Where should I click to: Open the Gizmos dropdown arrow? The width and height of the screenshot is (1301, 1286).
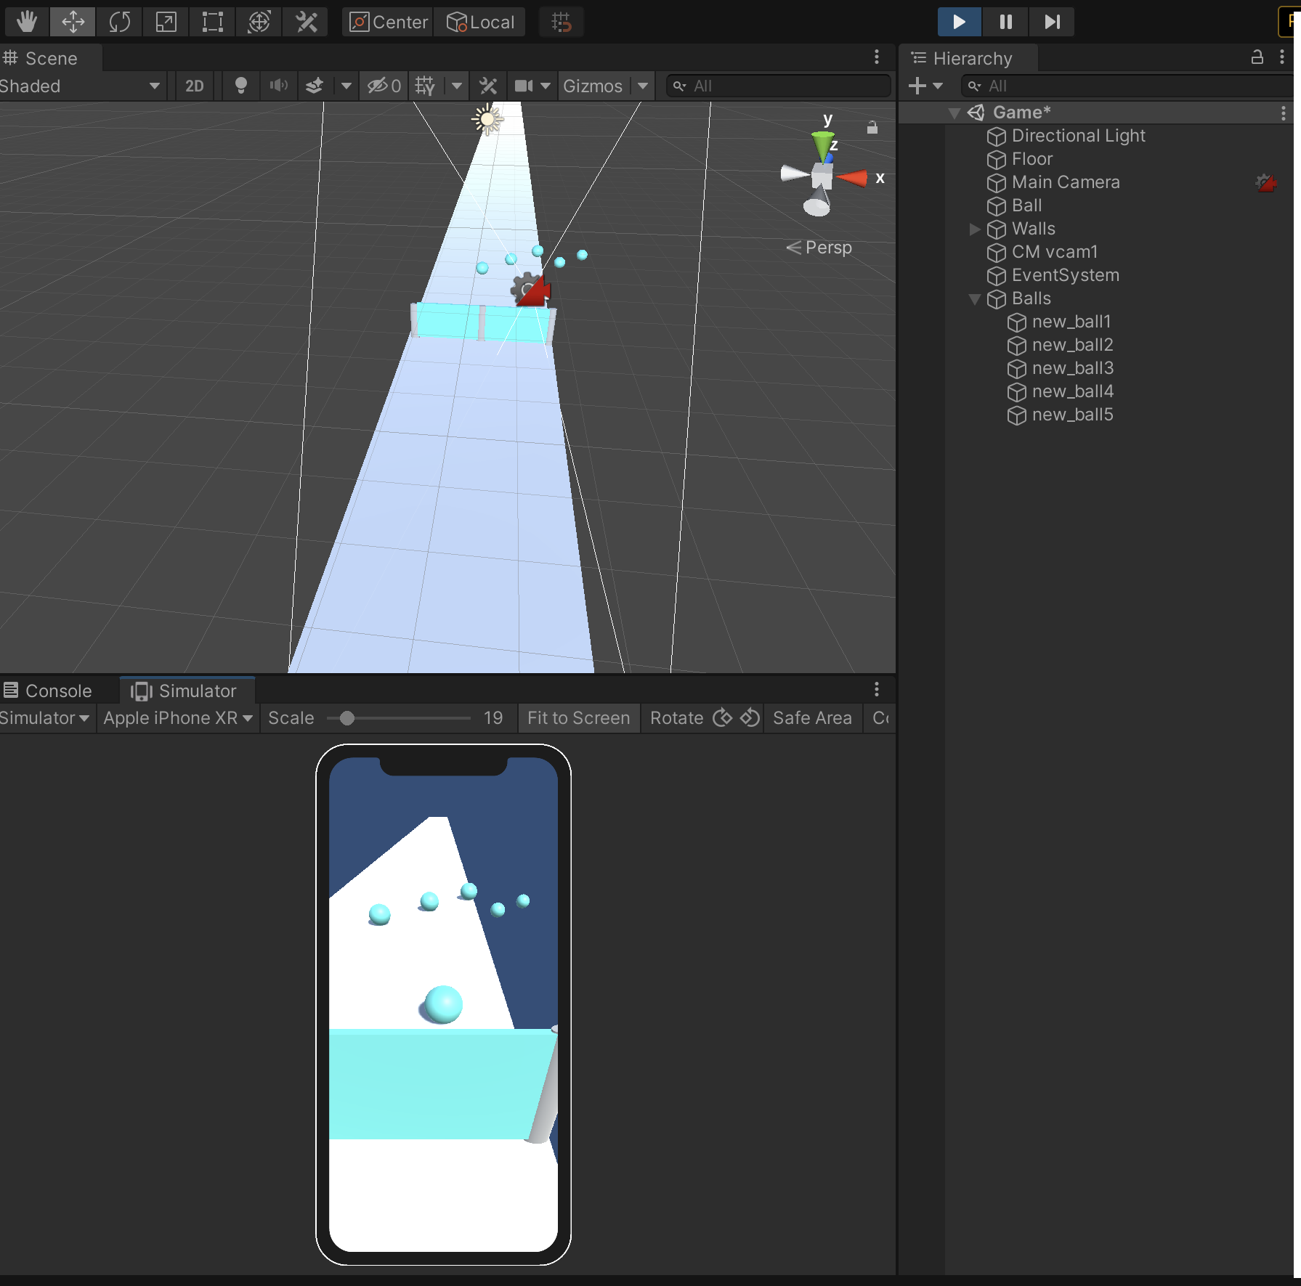tap(642, 86)
